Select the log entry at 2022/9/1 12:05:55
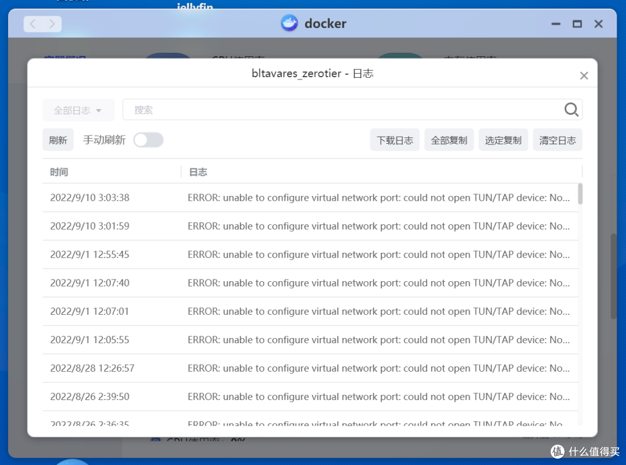The height and width of the screenshot is (465, 626). [310, 340]
